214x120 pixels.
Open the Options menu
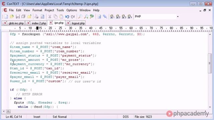click(72, 10)
